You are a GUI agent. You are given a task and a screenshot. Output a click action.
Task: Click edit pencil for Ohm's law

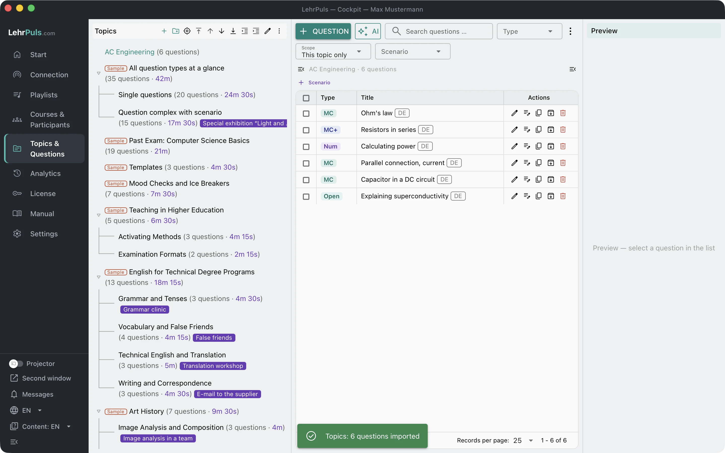(514, 113)
